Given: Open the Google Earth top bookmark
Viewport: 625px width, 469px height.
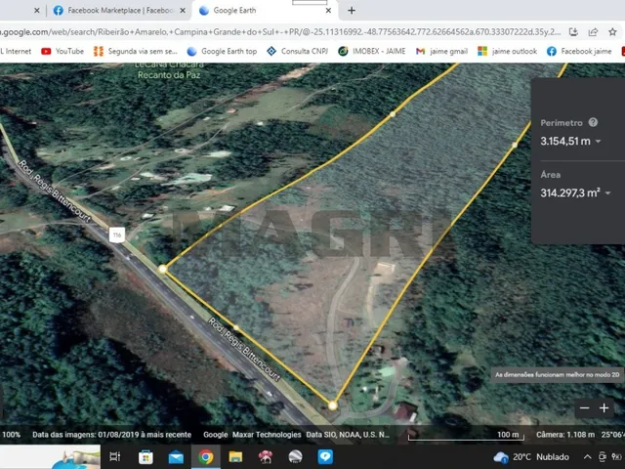Looking at the screenshot, I should click(222, 51).
